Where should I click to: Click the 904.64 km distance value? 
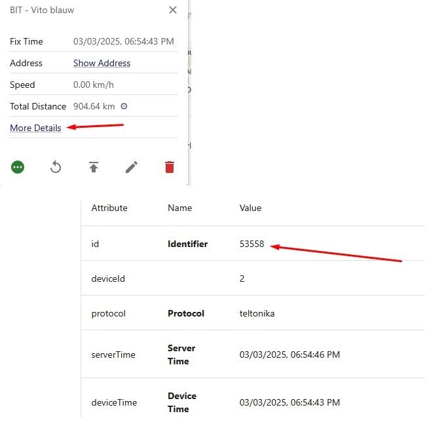click(94, 106)
